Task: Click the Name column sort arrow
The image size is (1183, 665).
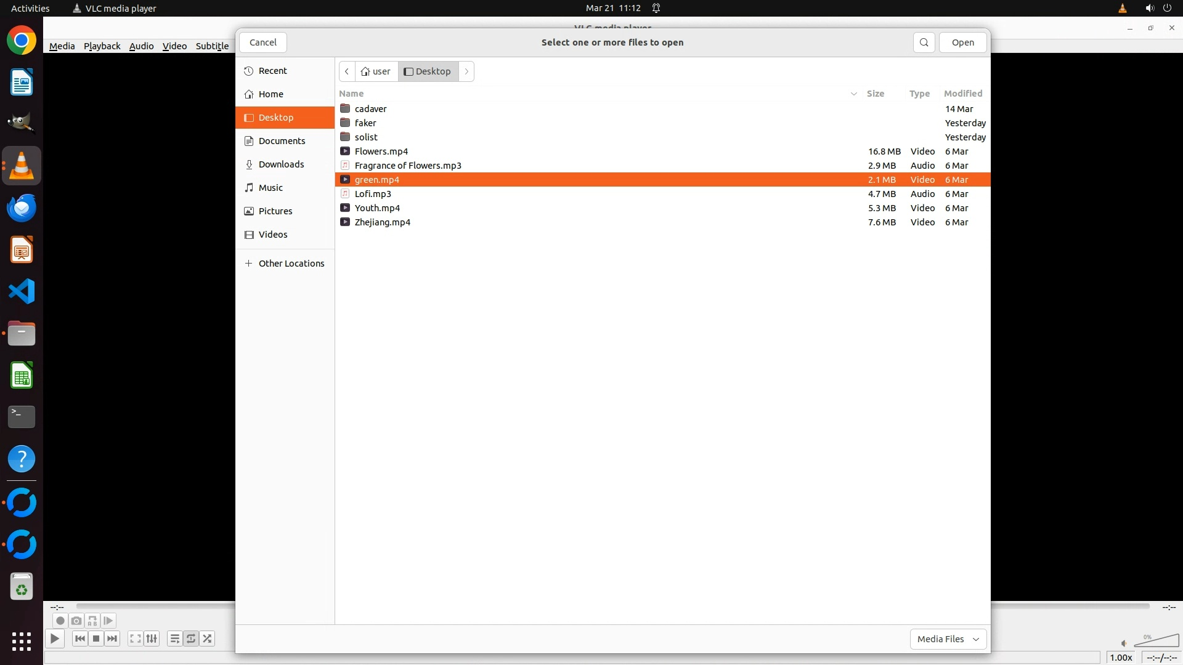Action: [x=853, y=94]
